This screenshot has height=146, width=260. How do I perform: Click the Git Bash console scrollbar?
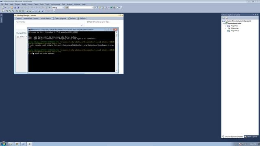click(116, 52)
